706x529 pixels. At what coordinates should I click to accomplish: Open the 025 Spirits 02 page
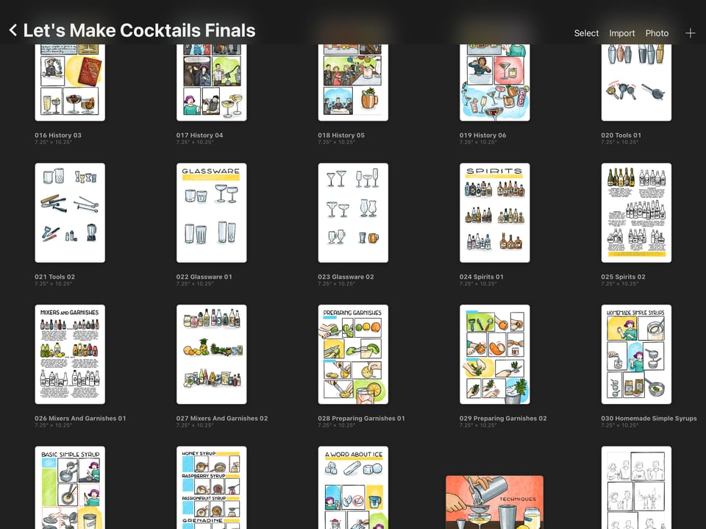point(635,212)
